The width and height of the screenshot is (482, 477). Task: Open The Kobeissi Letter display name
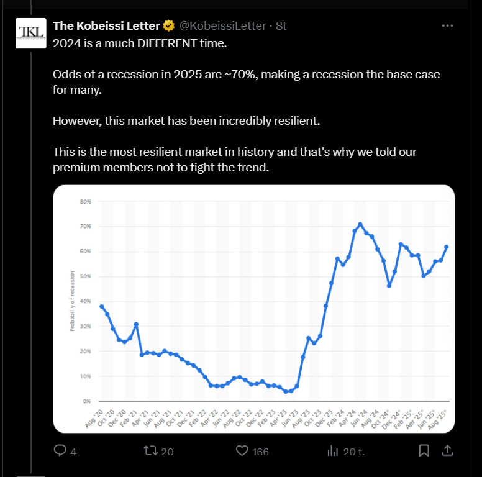(x=106, y=26)
